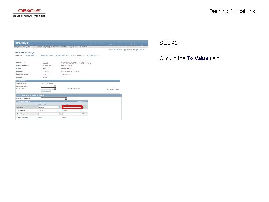Select Planning and Budgeting breadcrumb
Screen dimensions: 269x202
[41, 47]
